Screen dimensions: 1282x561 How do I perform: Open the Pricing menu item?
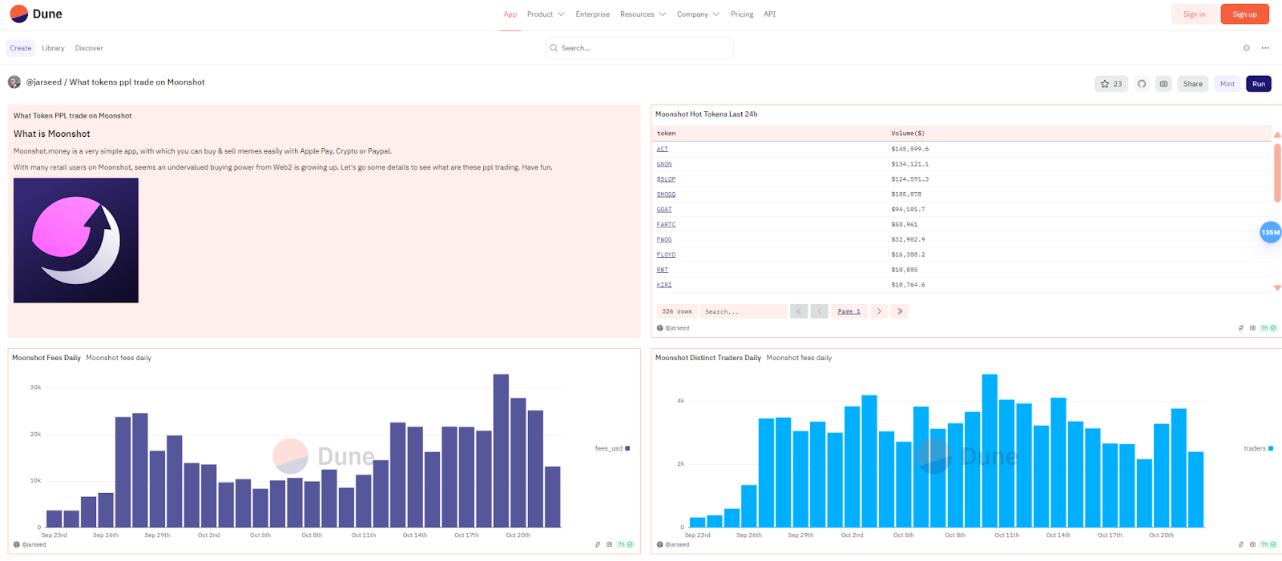(741, 14)
